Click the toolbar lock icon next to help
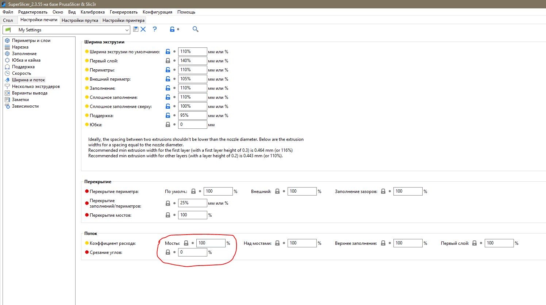The image size is (546, 305). tap(172, 29)
